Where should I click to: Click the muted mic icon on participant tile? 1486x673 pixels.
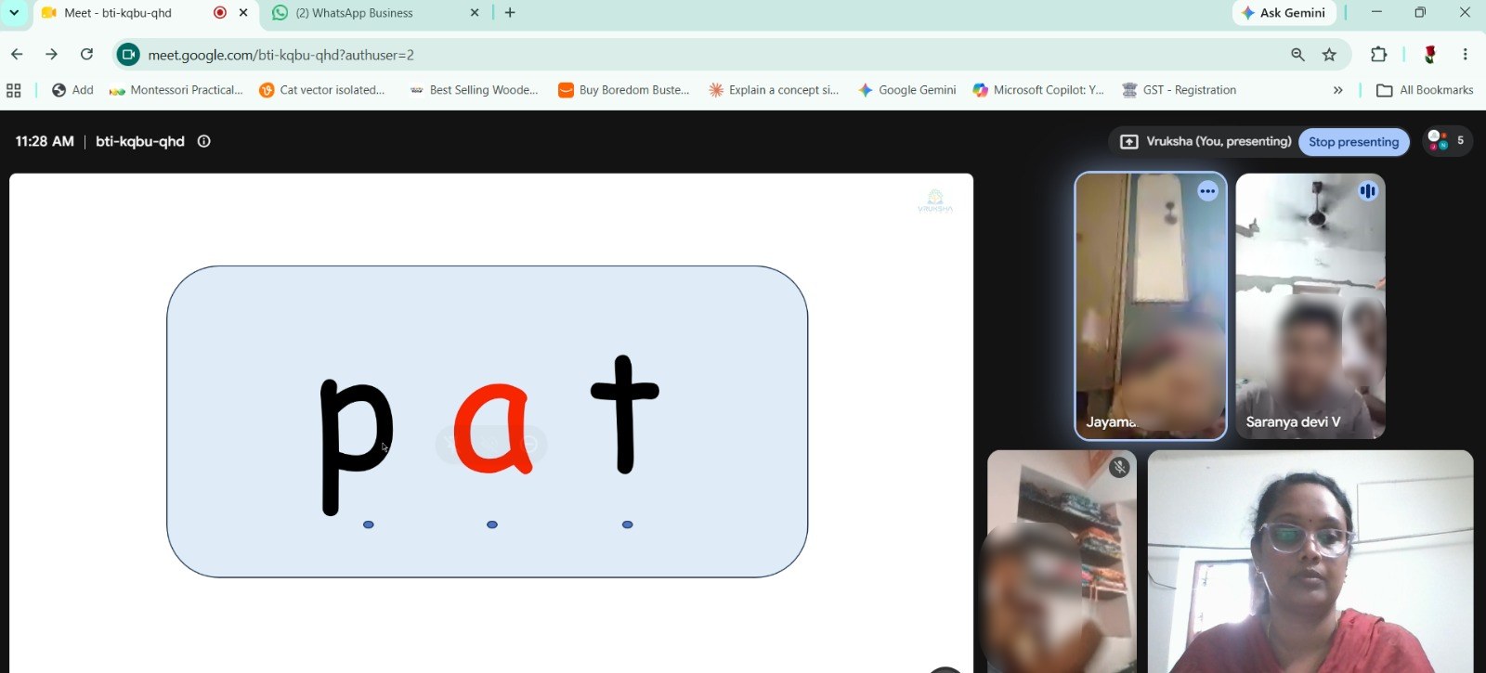(1120, 468)
